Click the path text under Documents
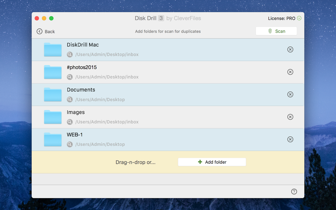 tap(100, 99)
